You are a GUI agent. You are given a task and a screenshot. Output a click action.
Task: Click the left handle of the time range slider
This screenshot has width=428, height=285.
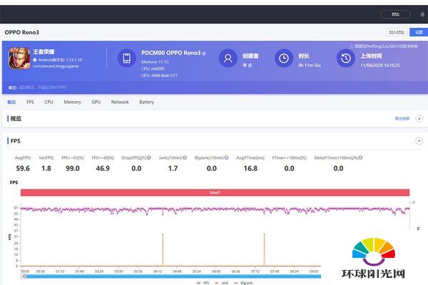coord(24,276)
